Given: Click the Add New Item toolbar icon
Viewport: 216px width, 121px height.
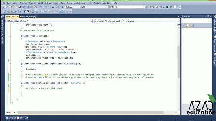Looking at the screenshot, I should 10,7.
